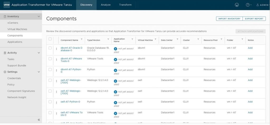Click the filter icon on Type/Version column
The image size is (270, 125).
[108, 39]
